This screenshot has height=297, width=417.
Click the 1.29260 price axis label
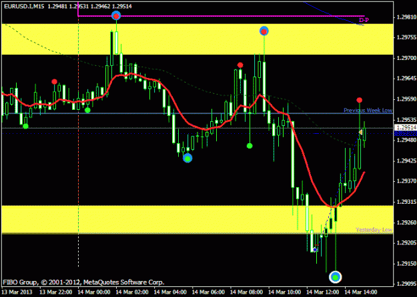click(406, 222)
